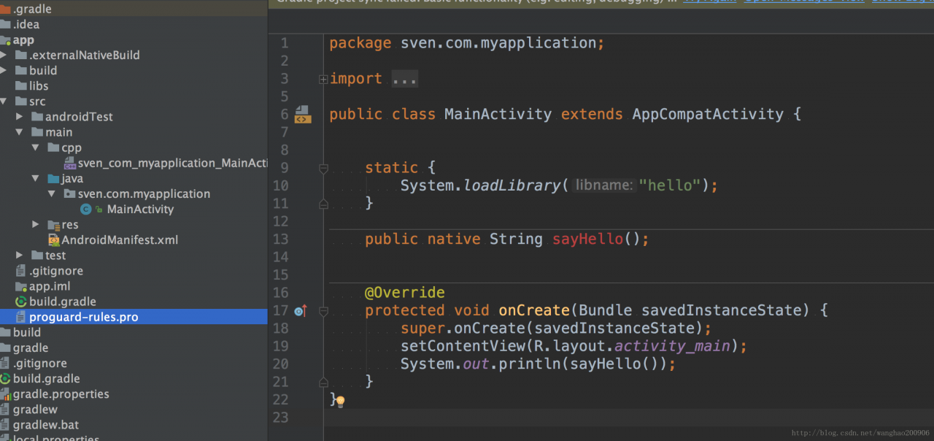
Task: Click the root-level build.gradle Gradle icon
Action: (6, 379)
